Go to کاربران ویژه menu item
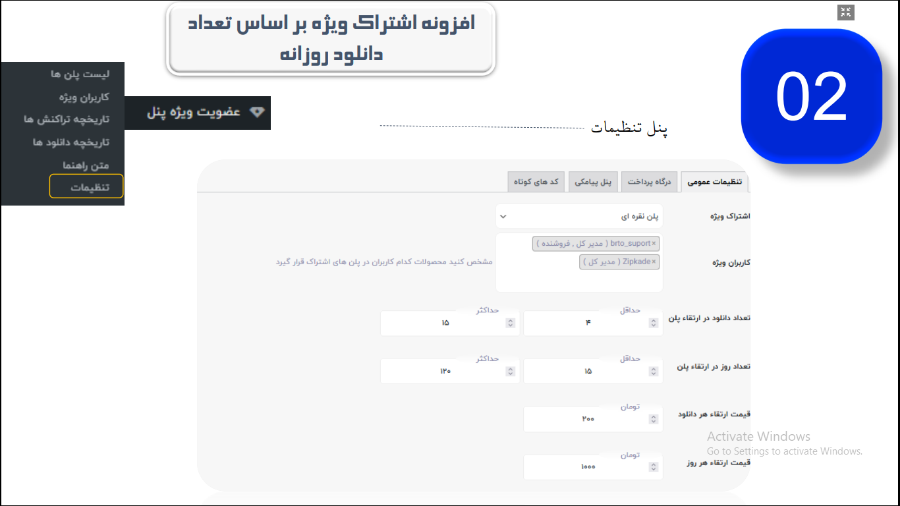Image resolution: width=900 pixels, height=506 pixels. click(x=84, y=97)
